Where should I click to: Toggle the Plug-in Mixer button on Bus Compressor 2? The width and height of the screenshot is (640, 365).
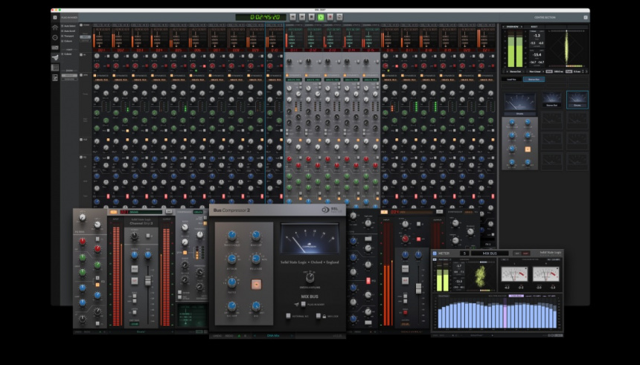click(x=304, y=304)
